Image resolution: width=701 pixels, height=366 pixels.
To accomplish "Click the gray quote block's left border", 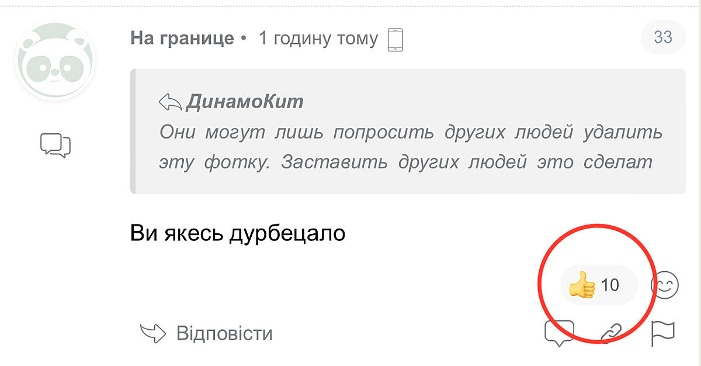I will coord(133,132).
